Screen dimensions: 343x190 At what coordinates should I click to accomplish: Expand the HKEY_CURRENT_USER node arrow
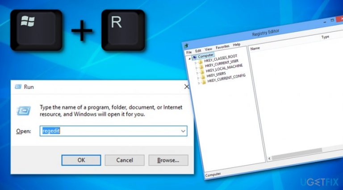(x=197, y=68)
